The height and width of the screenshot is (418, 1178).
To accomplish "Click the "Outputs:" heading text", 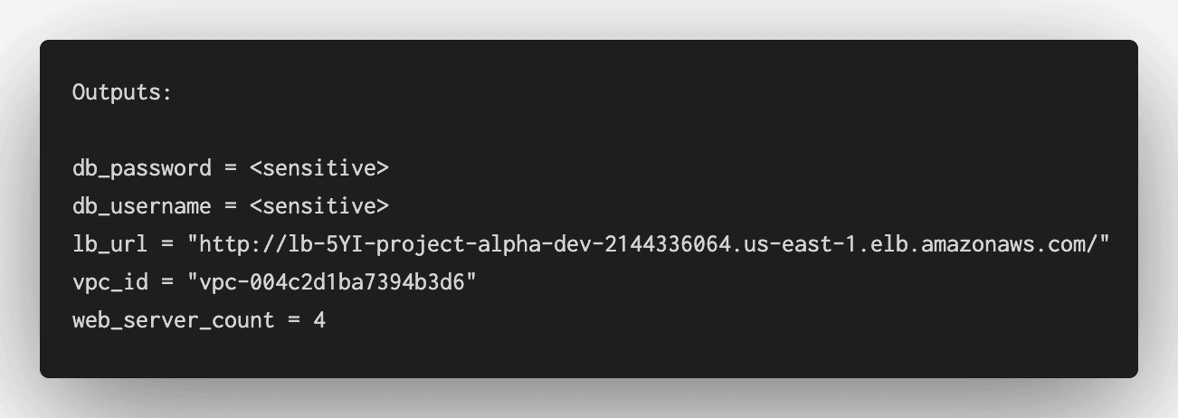I will (122, 92).
